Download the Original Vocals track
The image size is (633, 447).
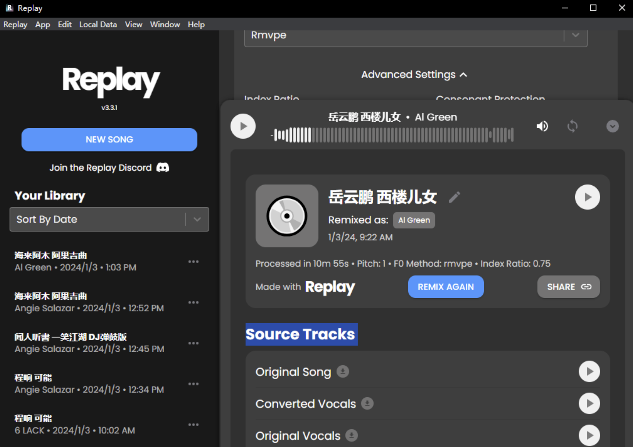352,435
